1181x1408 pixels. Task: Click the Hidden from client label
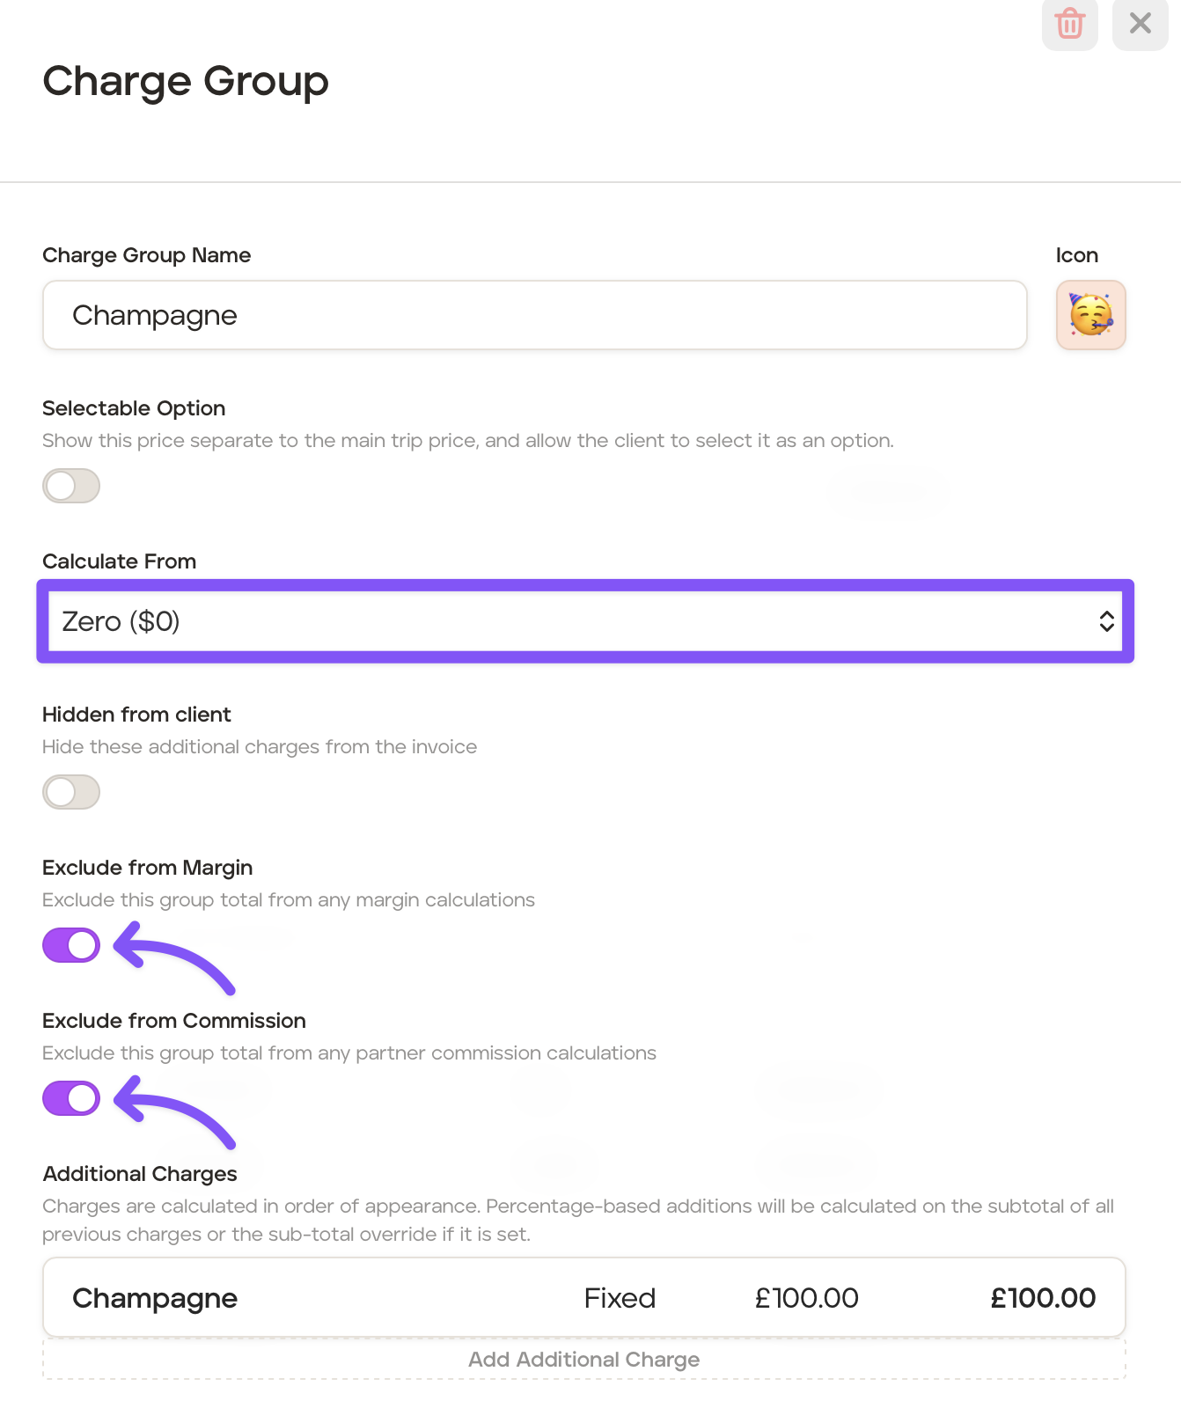136,715
